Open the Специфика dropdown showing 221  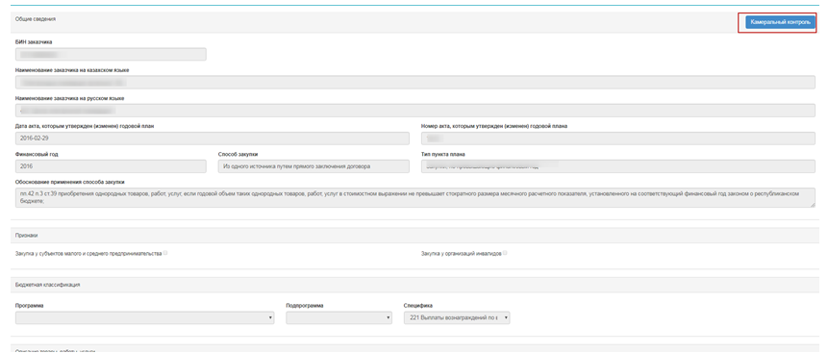457,317
